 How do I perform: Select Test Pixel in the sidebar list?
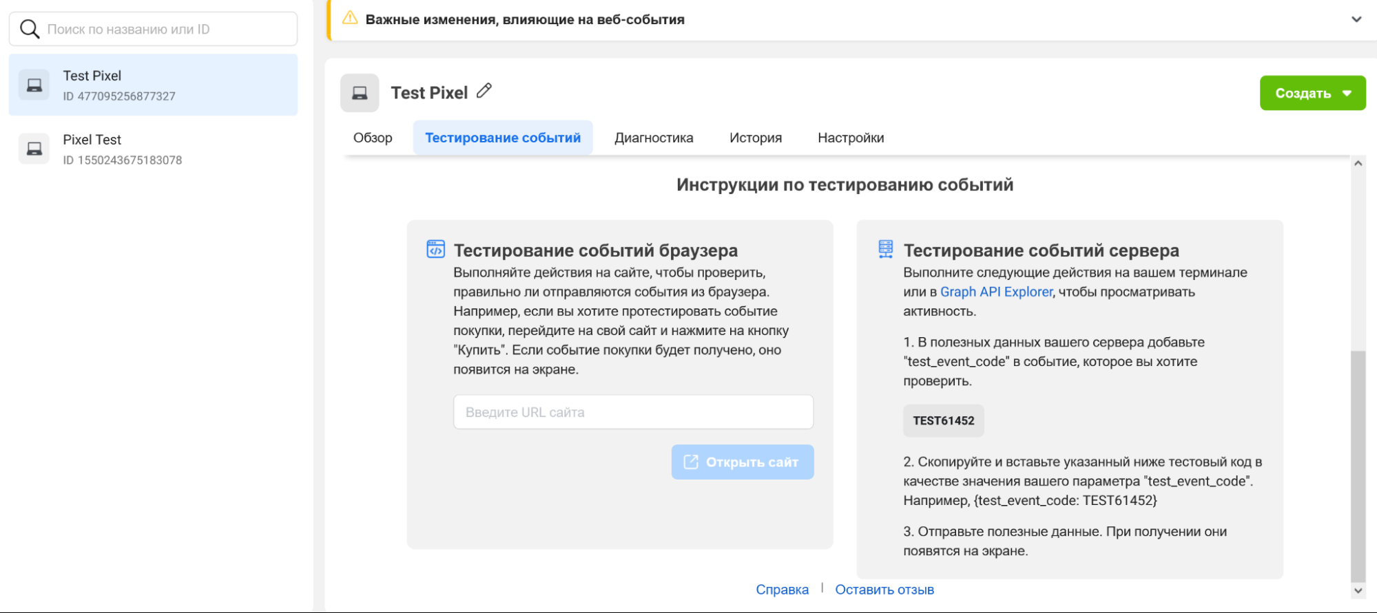(153, 85)
